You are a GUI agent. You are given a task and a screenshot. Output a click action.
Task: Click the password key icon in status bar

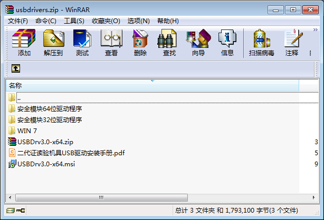[21, 211]
